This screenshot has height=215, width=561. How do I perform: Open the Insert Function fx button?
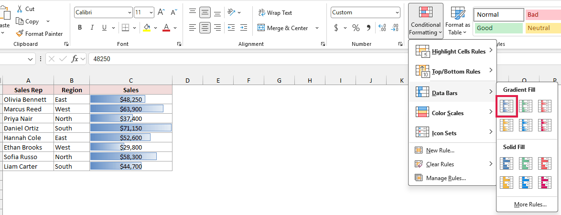tap(75, 59)
